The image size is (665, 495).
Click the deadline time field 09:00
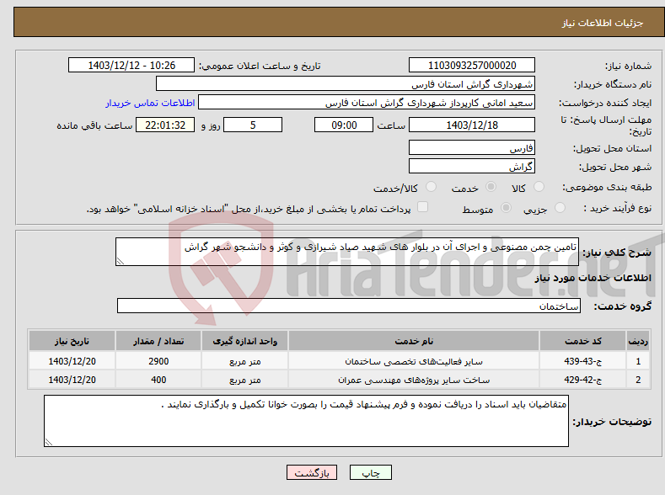click(344, 125)
